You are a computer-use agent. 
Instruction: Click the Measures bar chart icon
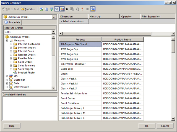(x=11, y=41)
